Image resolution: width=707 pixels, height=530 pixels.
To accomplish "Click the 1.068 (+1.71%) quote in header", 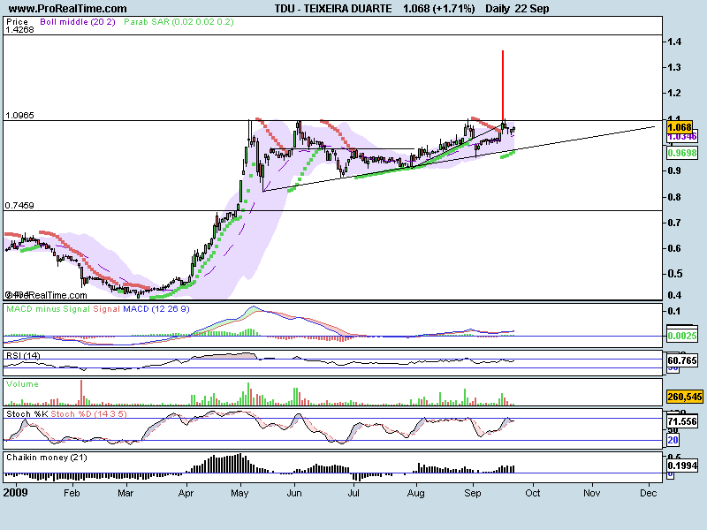I will coord(438,9).
